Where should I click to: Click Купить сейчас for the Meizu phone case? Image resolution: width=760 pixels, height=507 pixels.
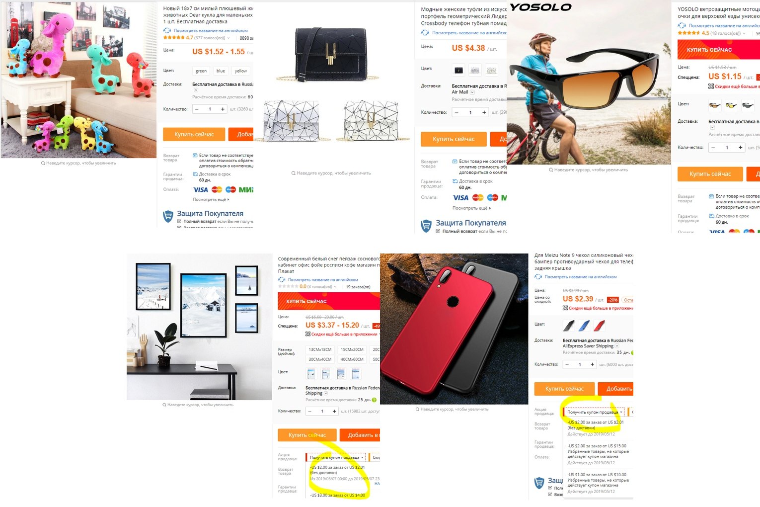(x=564, y=389)
